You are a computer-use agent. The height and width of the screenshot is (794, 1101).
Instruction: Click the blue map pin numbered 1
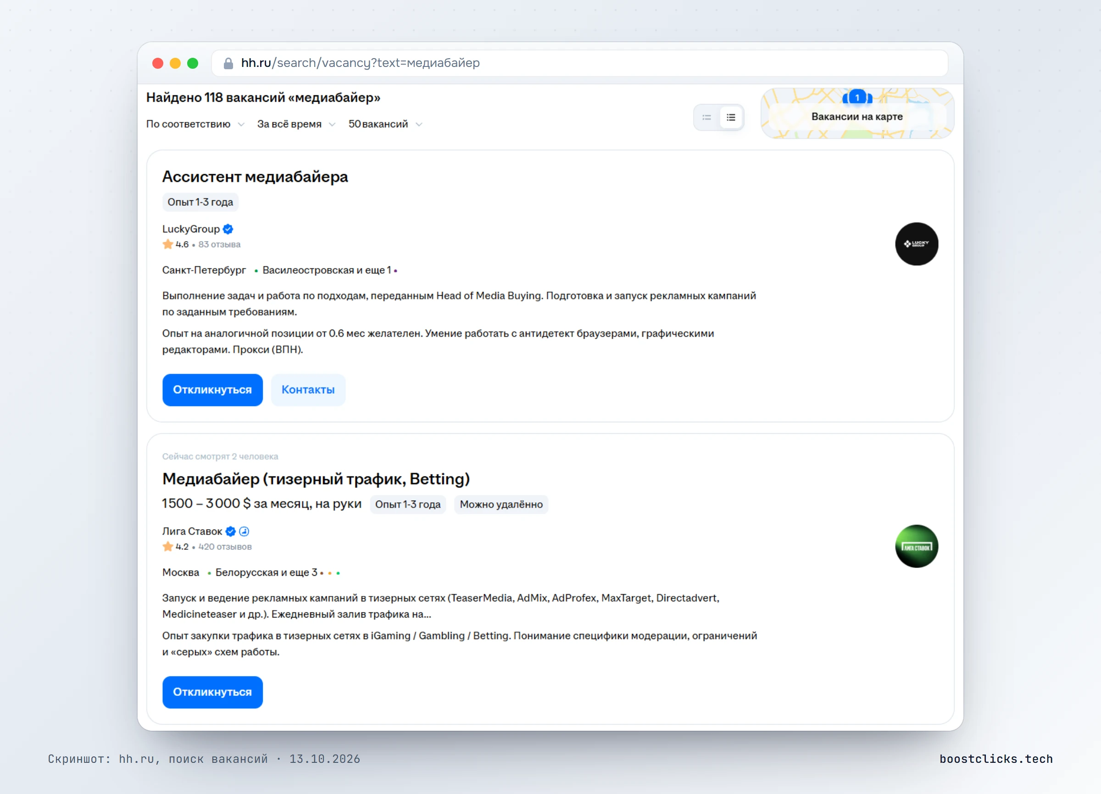tap(857, 97)
